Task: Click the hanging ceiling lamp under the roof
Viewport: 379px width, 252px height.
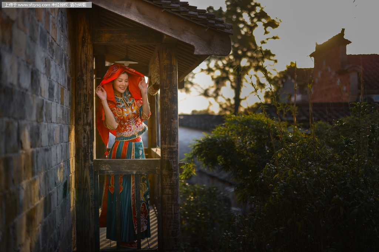Action: point(126,61)
